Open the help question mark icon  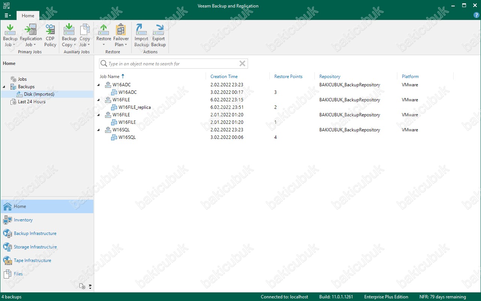(x=476, y=15)
